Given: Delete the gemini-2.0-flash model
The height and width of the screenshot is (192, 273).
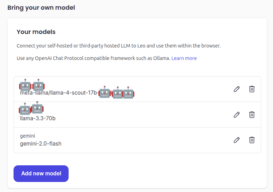Looking at the screenshot, I should click(252, 140).
